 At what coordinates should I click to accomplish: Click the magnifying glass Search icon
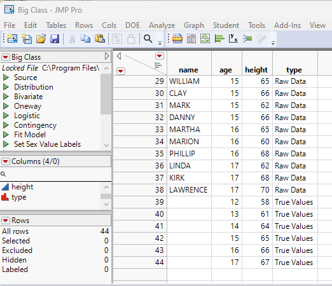pyautogui.click(x=148, y=39)
